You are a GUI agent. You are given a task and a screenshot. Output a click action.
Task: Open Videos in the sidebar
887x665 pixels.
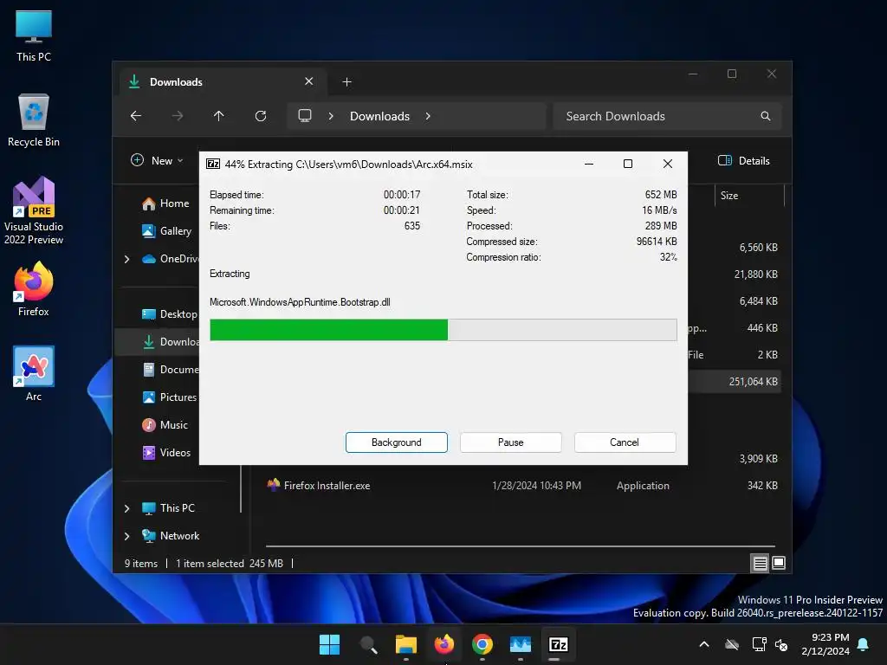[x=166, y=452]
